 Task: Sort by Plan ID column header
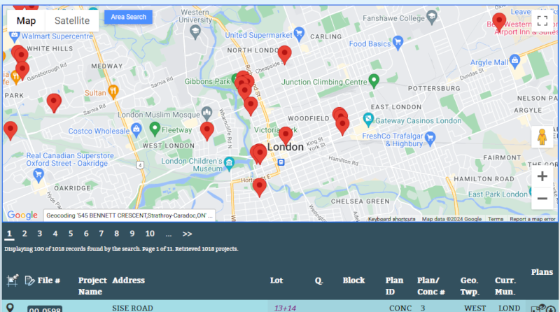pyautogui.click(x=394, y=286)
